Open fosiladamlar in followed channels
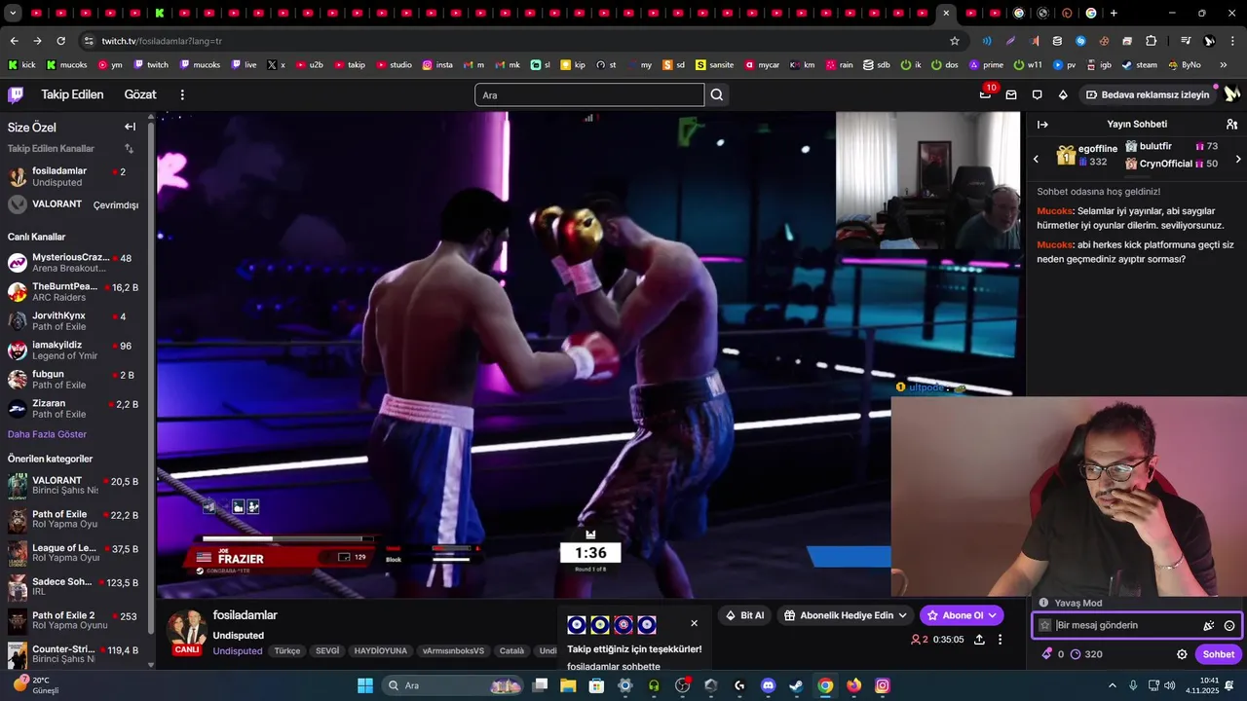 pos(76,176)
